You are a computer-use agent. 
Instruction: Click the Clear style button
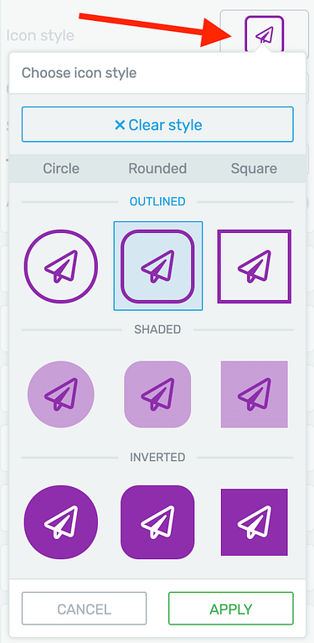pos(157,124)
